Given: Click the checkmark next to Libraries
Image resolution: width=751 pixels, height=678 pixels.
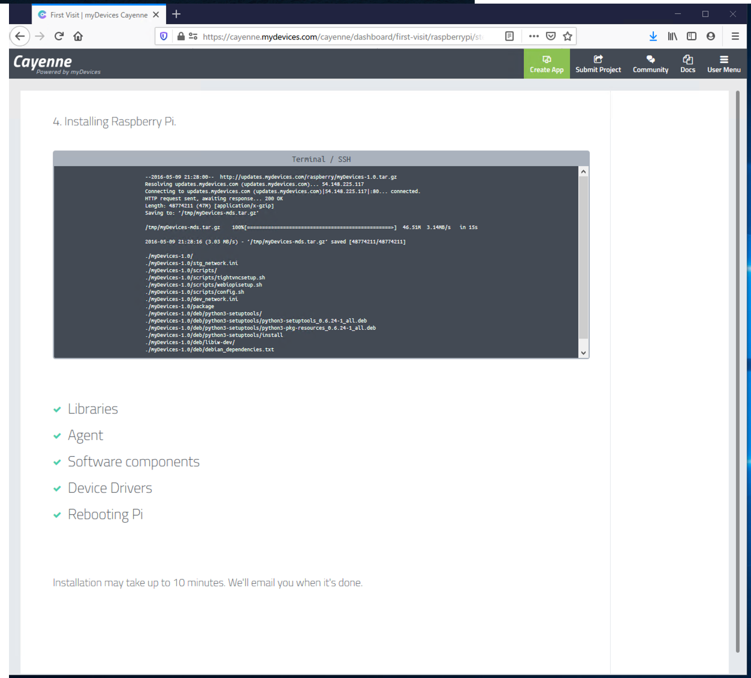Looking at the screenshot, I should (57, 409).
